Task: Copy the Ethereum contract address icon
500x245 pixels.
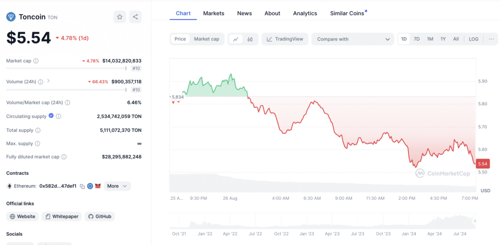Action: coord(82,186)
